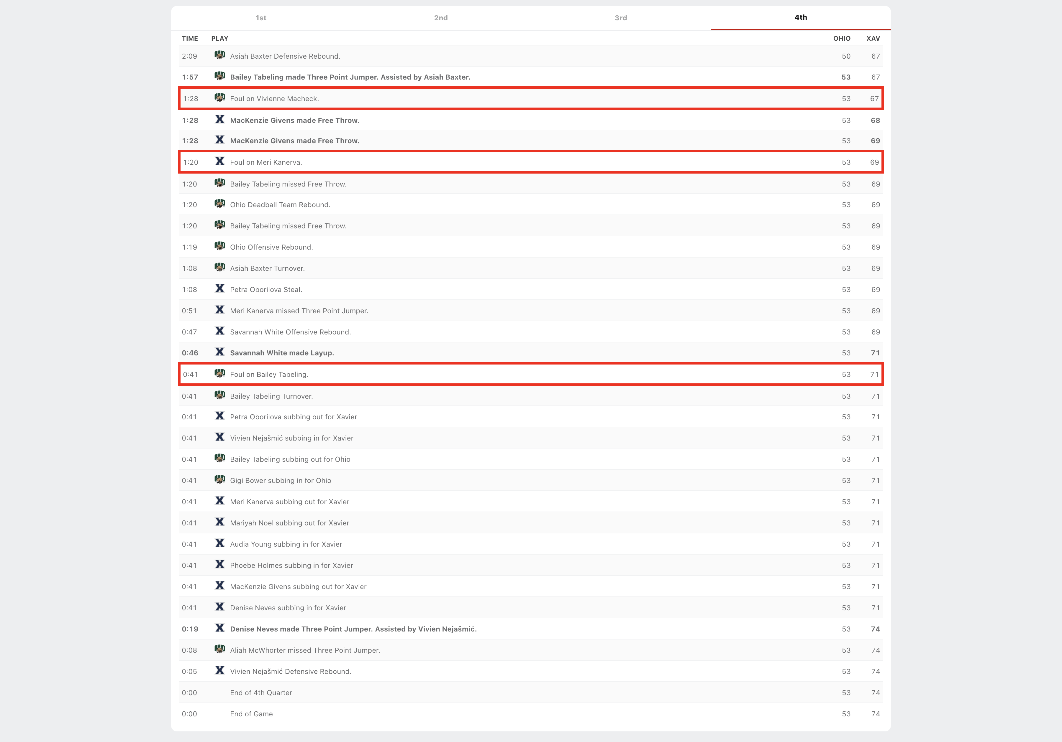Click the OHIO score column header
This screenshot has width=1062, height=742.
coord(841,38)
